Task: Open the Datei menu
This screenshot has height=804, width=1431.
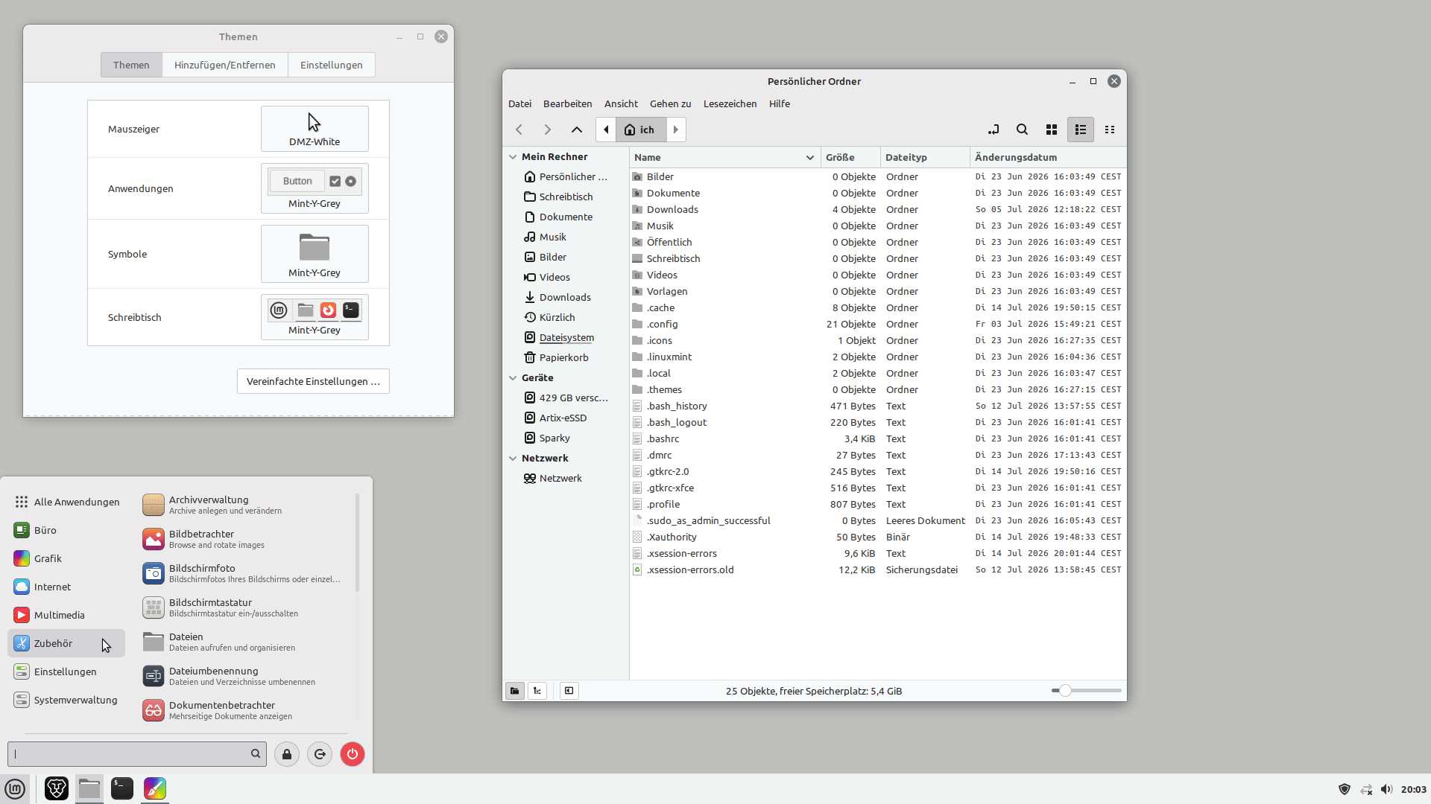Action: coord(520,103)
